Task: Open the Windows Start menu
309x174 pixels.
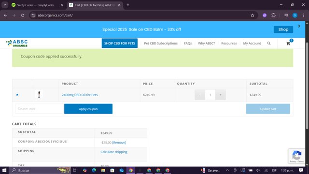Action: point(4,170)
